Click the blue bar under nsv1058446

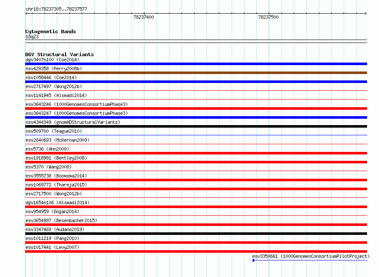point(196,82)
